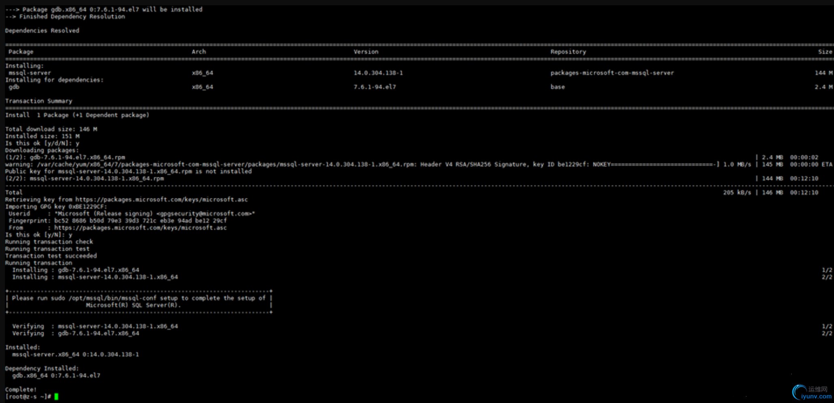
Task: Click the "Package" column header
Action: coord(21,52)
